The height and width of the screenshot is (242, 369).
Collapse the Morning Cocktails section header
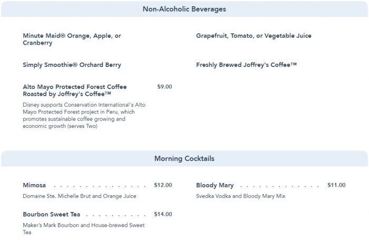coord(184,158)
